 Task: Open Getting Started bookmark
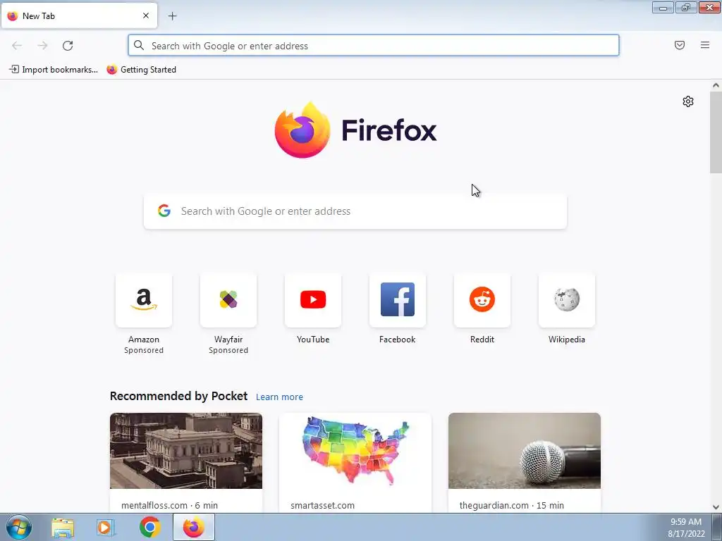[x=141, y=70]
